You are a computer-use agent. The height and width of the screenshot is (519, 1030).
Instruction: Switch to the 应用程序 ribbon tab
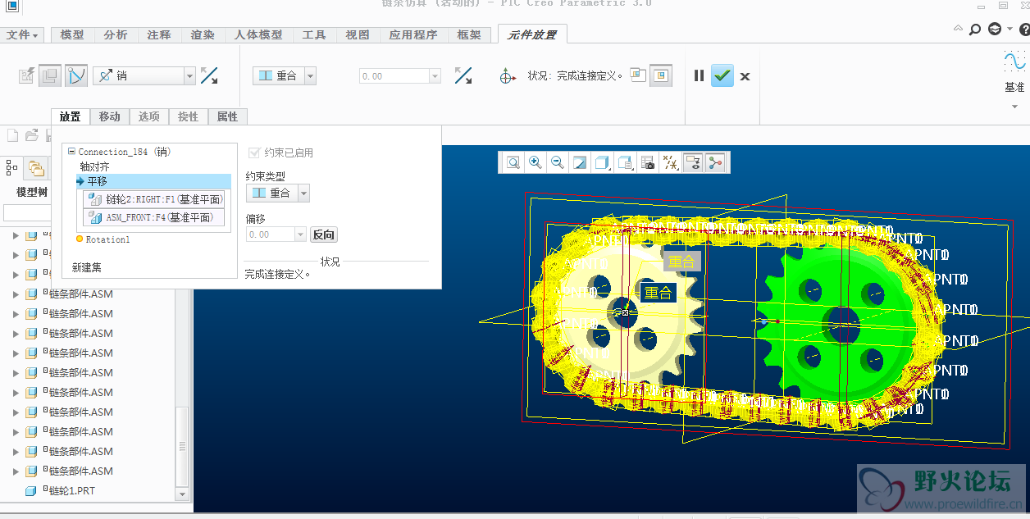pyautogui.click(x=413, y=34)
